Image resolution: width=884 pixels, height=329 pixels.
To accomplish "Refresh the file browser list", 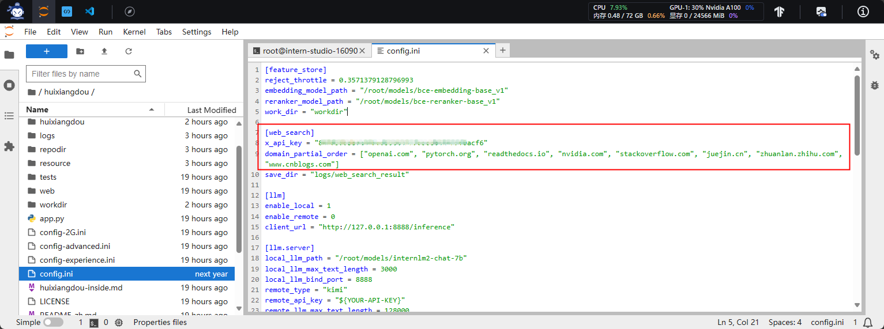I will [x=129, y=51].
